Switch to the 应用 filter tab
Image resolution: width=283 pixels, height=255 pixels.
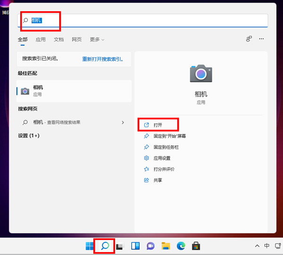[41, 40]
